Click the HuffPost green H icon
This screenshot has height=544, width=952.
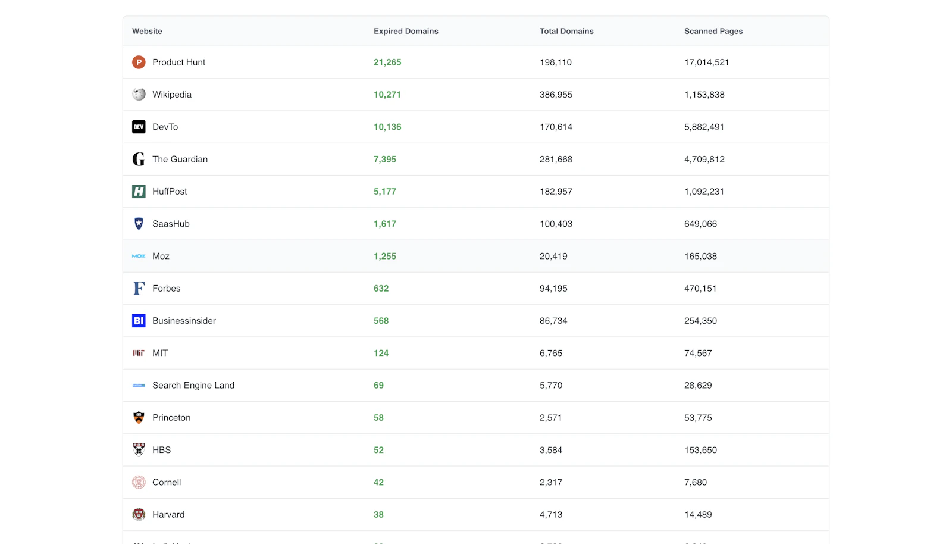[x=139, y=191]
